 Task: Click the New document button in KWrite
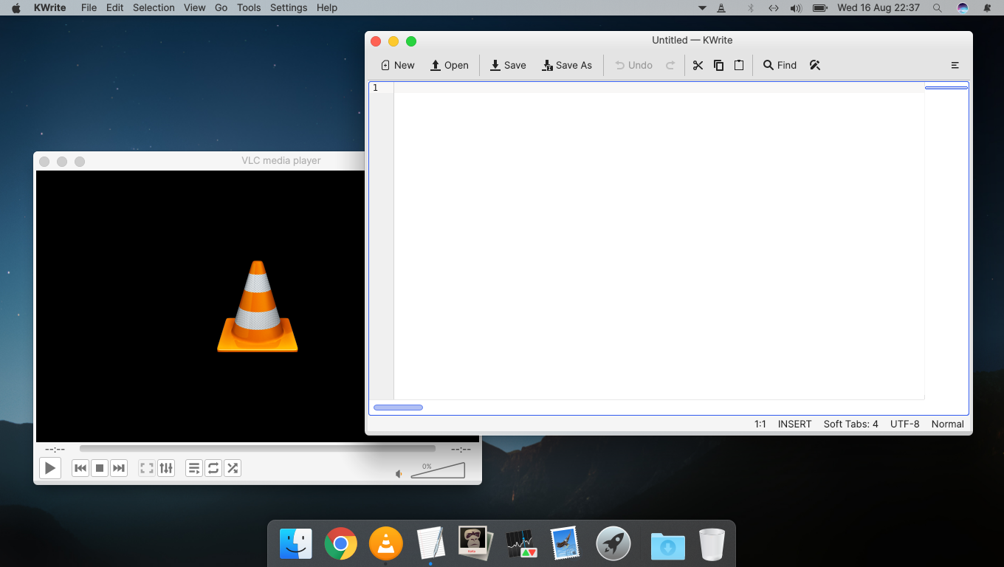(397, 65)
